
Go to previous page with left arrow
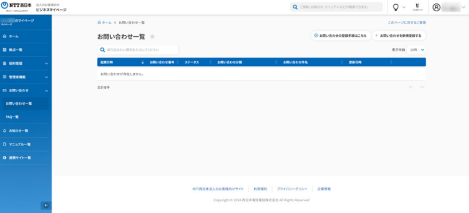click(411, 87)
